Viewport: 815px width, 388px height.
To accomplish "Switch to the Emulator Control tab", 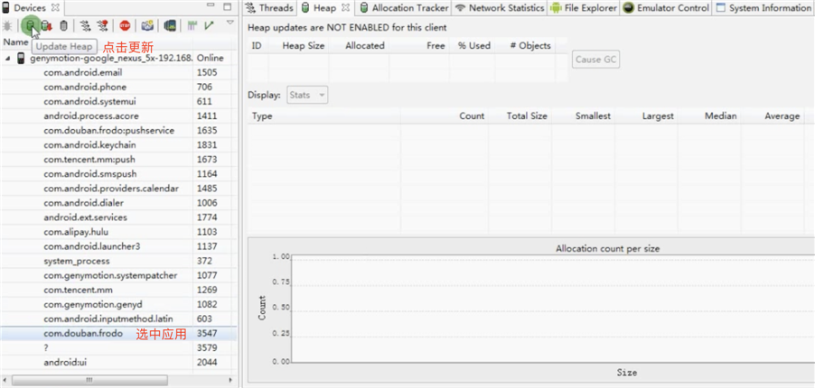I will tap(666, 8).
